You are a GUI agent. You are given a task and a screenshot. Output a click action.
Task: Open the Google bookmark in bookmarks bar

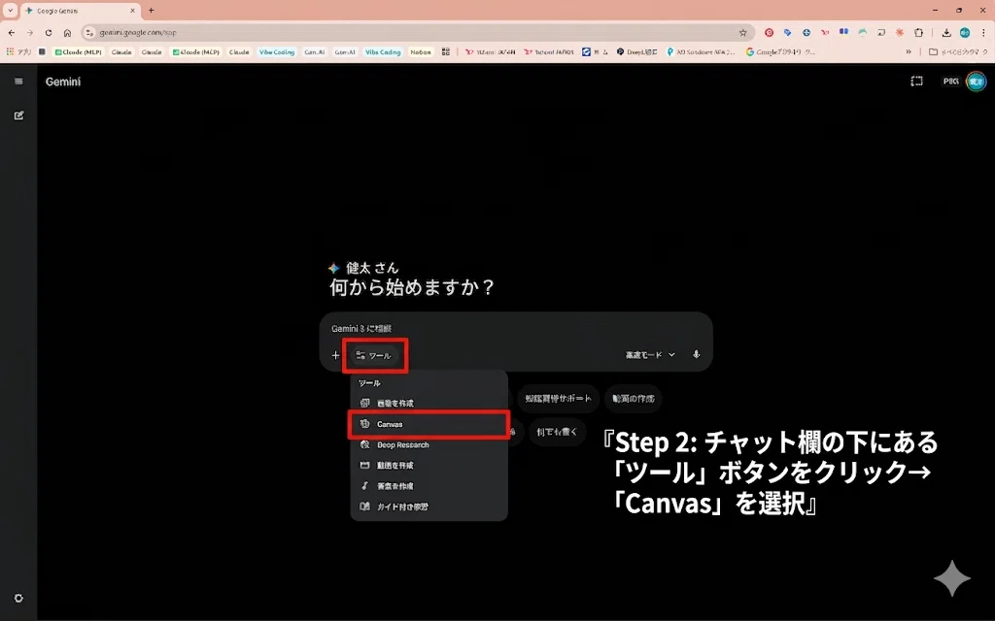780,52
